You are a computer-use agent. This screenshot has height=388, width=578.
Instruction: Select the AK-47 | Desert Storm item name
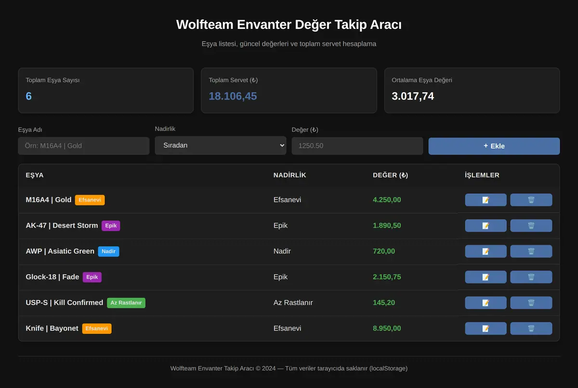(62, 225)
